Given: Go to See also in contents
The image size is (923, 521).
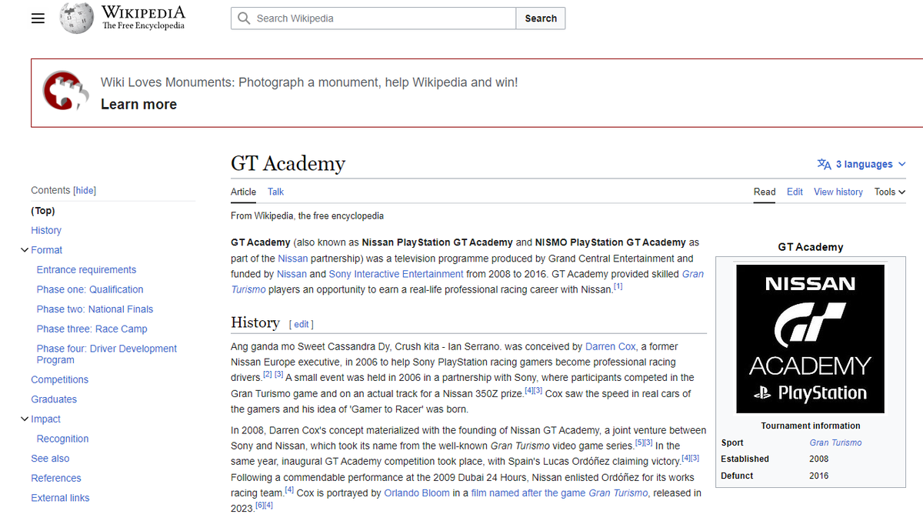Looking at the screenshot, I should (x=50, y=459).
